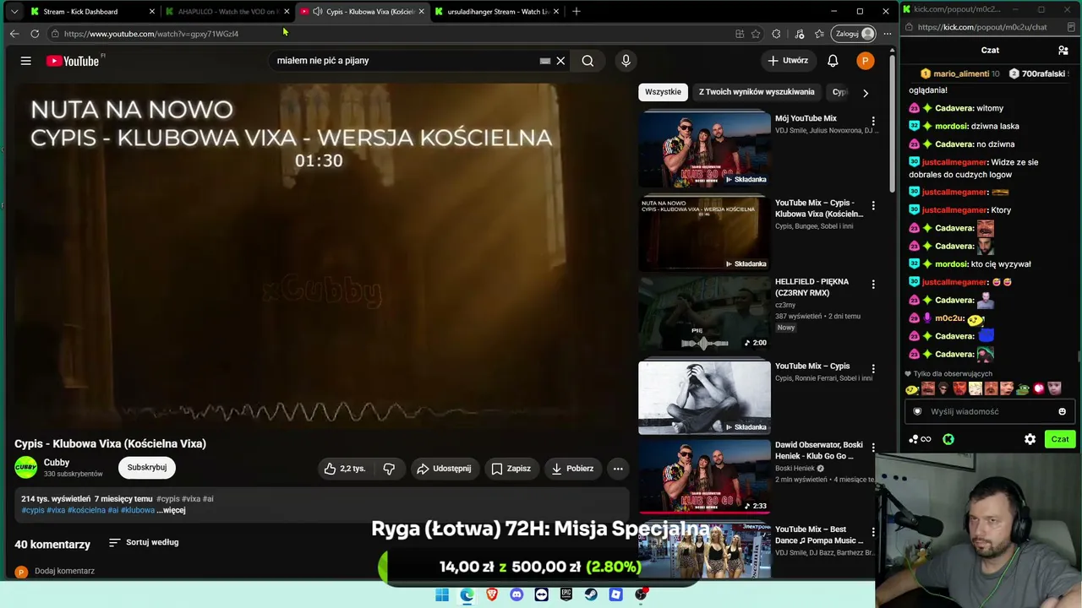The height and width of the screenshot is (608, 1082).
Task: Save video to playlist with Zapisz
Action: 511,469
